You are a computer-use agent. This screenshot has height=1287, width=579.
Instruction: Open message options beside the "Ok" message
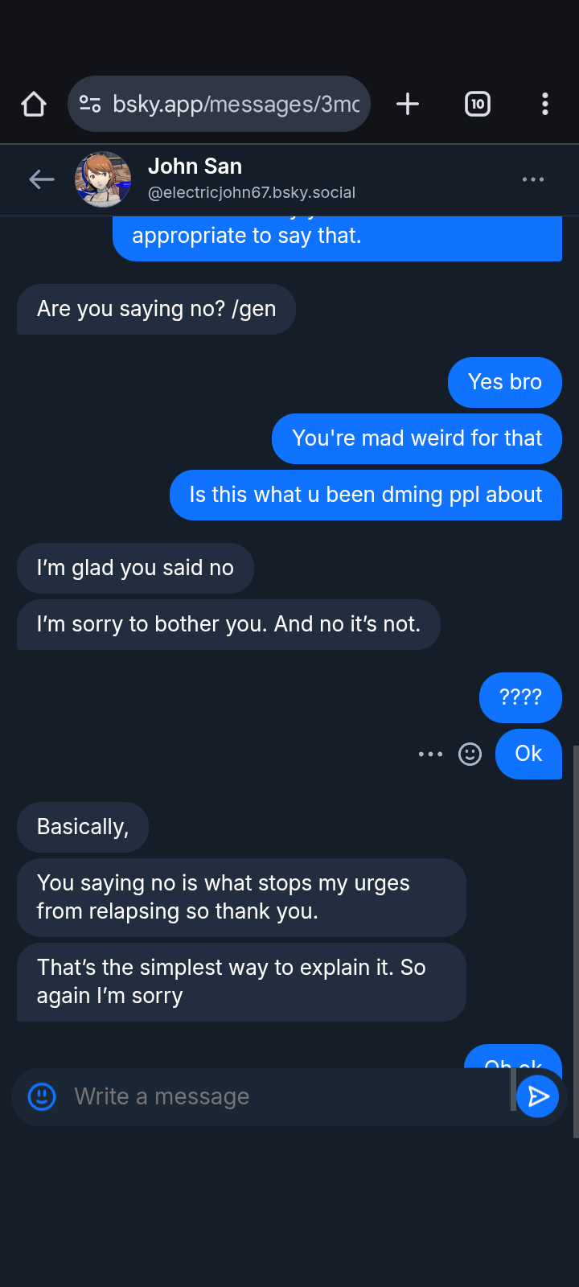coord(430,755)
